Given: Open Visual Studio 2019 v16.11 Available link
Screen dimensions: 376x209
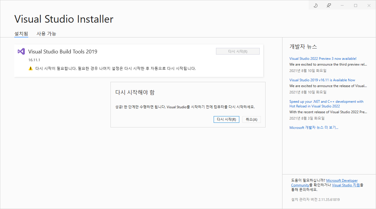Looking at the screenshot, I should [x=322, y=80].
